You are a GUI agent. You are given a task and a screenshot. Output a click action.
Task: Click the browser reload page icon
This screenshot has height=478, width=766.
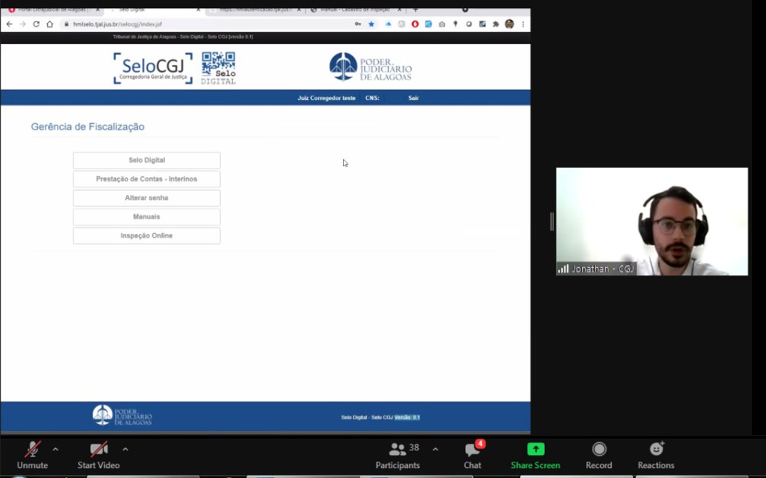36,24
